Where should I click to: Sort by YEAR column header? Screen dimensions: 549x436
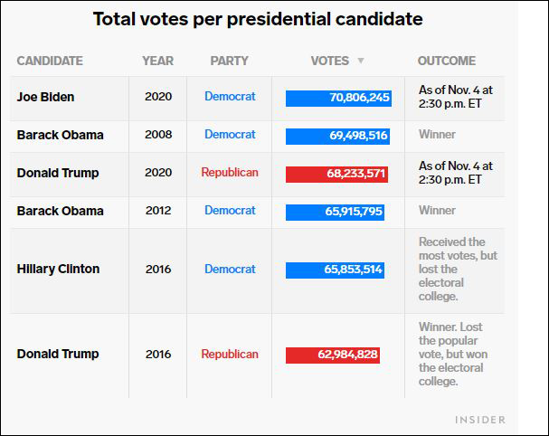(x=157, y=62)
